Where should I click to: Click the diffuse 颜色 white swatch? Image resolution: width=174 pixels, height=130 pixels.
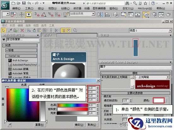tap(159, 100)
